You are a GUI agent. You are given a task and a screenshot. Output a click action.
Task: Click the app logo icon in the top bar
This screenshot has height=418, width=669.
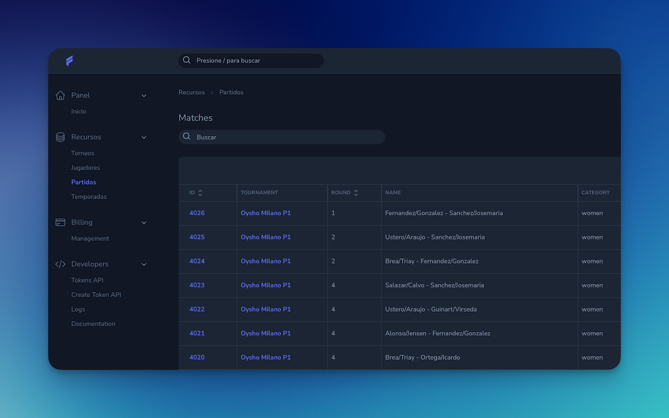click(70, 60)
